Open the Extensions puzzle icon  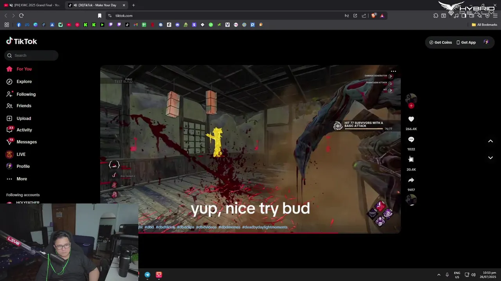tap(436, 16)
